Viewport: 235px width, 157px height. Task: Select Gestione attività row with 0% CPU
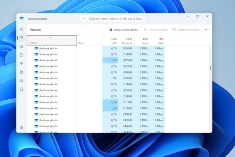point(96,78)
